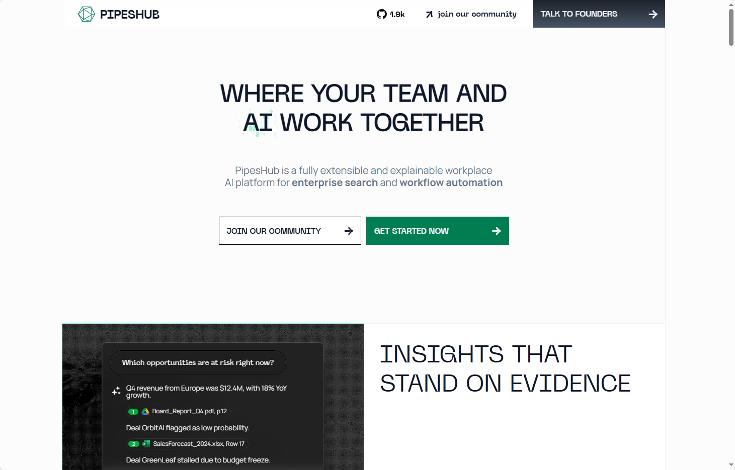This screenshot has height=470, width=735.
Task: Click the PipesHub hexagon logo icon
Action: (87, 14)
